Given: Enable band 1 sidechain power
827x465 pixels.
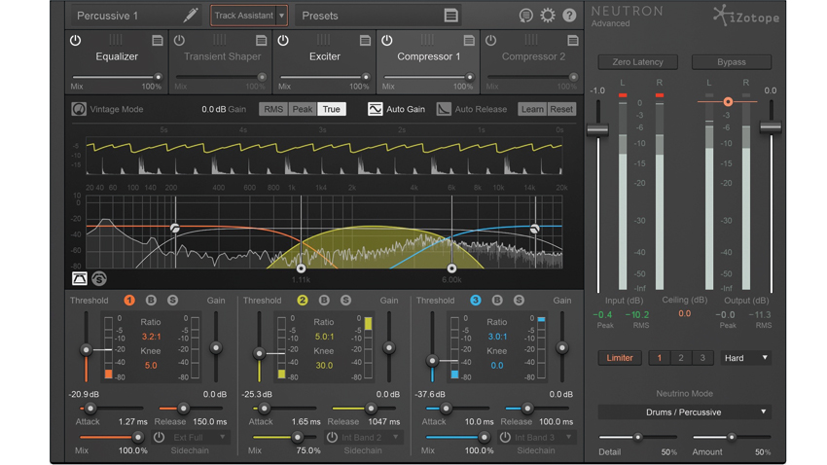Looking at the screenshot, I should tap(159, 437).
